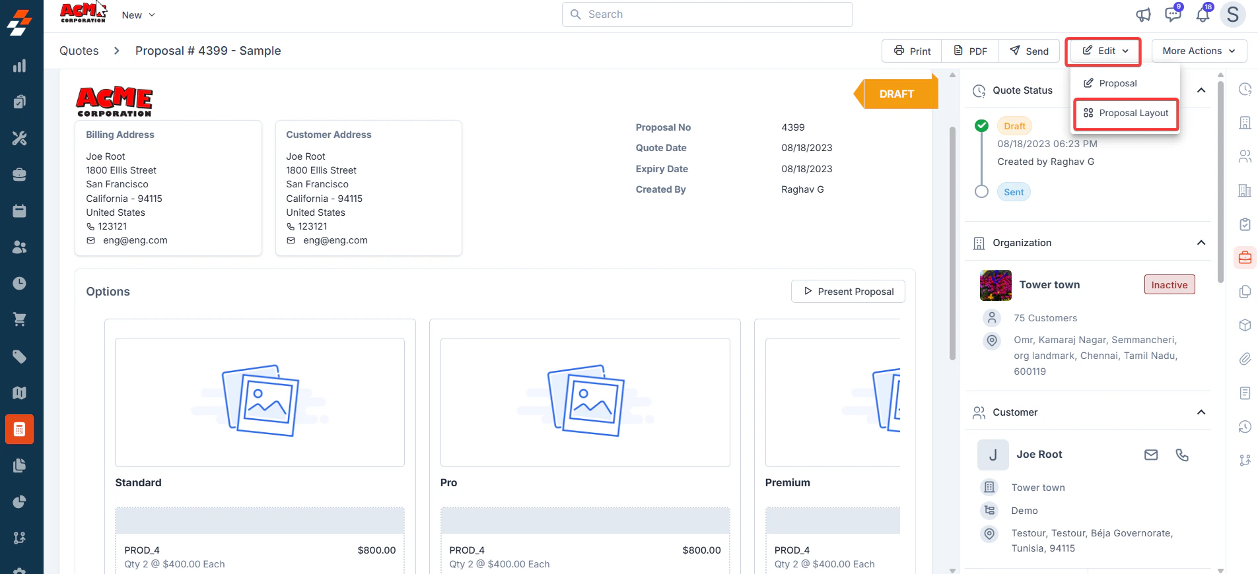Click the Standard option image placeholder
1258x574 pixels.
point(260,402)
